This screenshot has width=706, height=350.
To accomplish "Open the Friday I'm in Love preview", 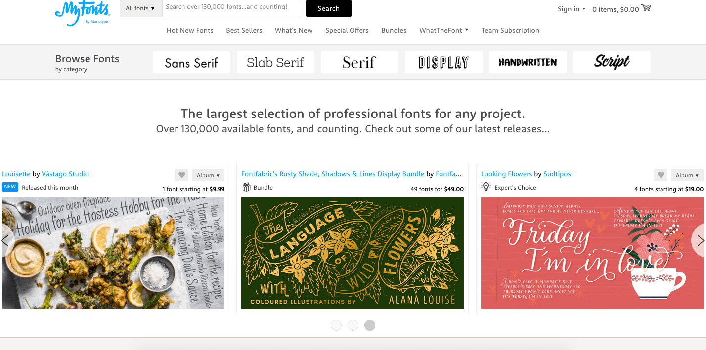I will [x=592, y=253].
